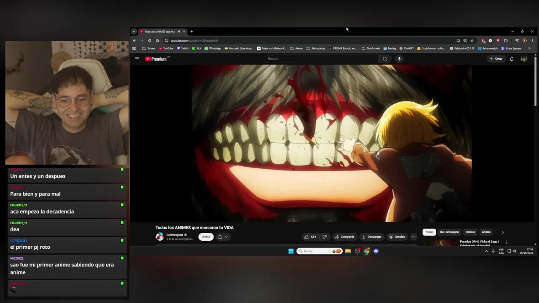Image resolution: width=539 pixels, height=303 pixels.
Task: Open the browser home page
Action: [x=157, y=40]
